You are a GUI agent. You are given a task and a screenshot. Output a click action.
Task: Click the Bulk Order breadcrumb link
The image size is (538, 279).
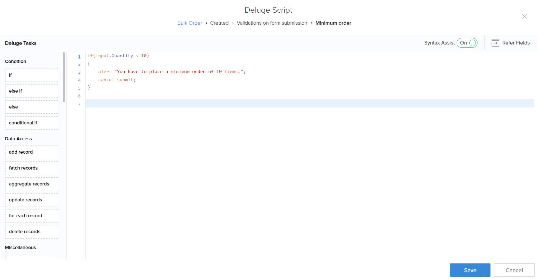[x=189, y=23]
